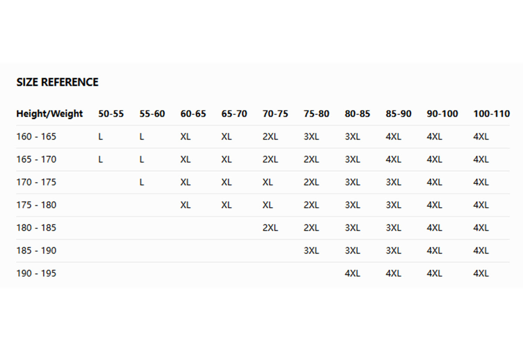This screenshot has height=350, width=523.
Task: Click 3XL in the 185 - 190 row under 75-80
Action: 311,251
